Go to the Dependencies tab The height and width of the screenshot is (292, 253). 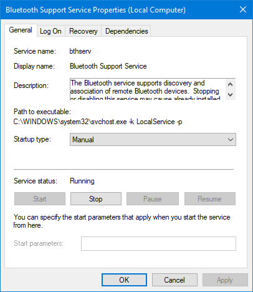tap(126, 31)
